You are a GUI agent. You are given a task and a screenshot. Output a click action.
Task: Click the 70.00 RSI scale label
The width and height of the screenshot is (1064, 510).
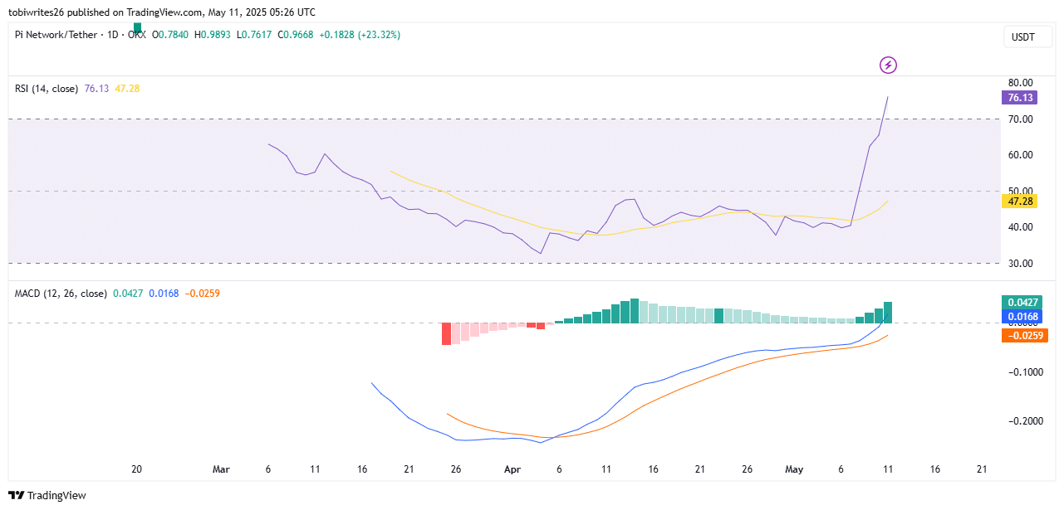pyautogui.click(x=1020, y=119)
